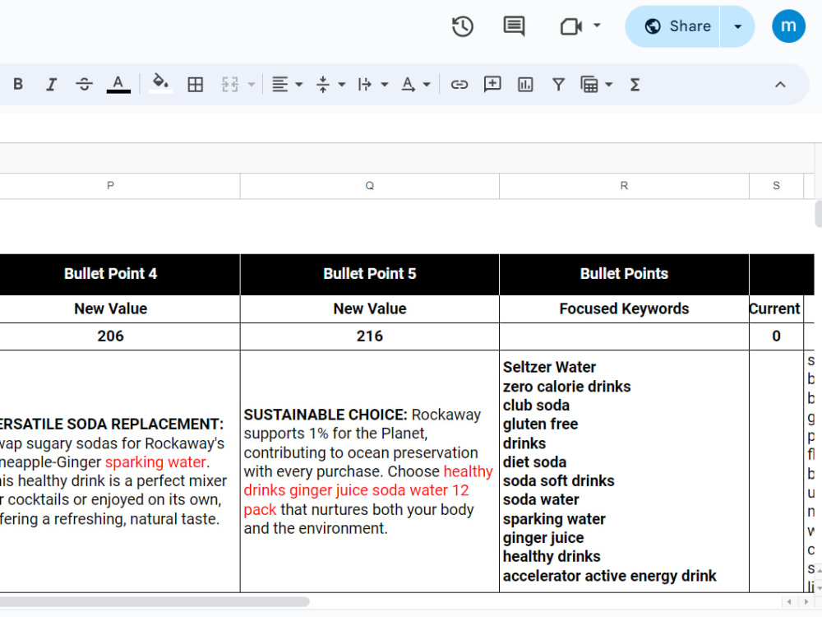Screen dimensions: 822x617
Task: Open the comments panel icon
Action: [x=514, y=26]
